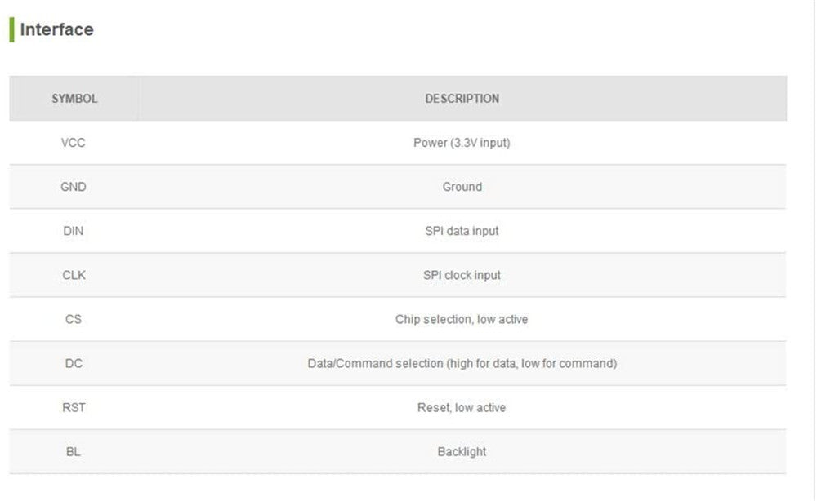Click the Backlight description text
The image size is (817, 501).
pyautogui.click(x=462, y=451)
